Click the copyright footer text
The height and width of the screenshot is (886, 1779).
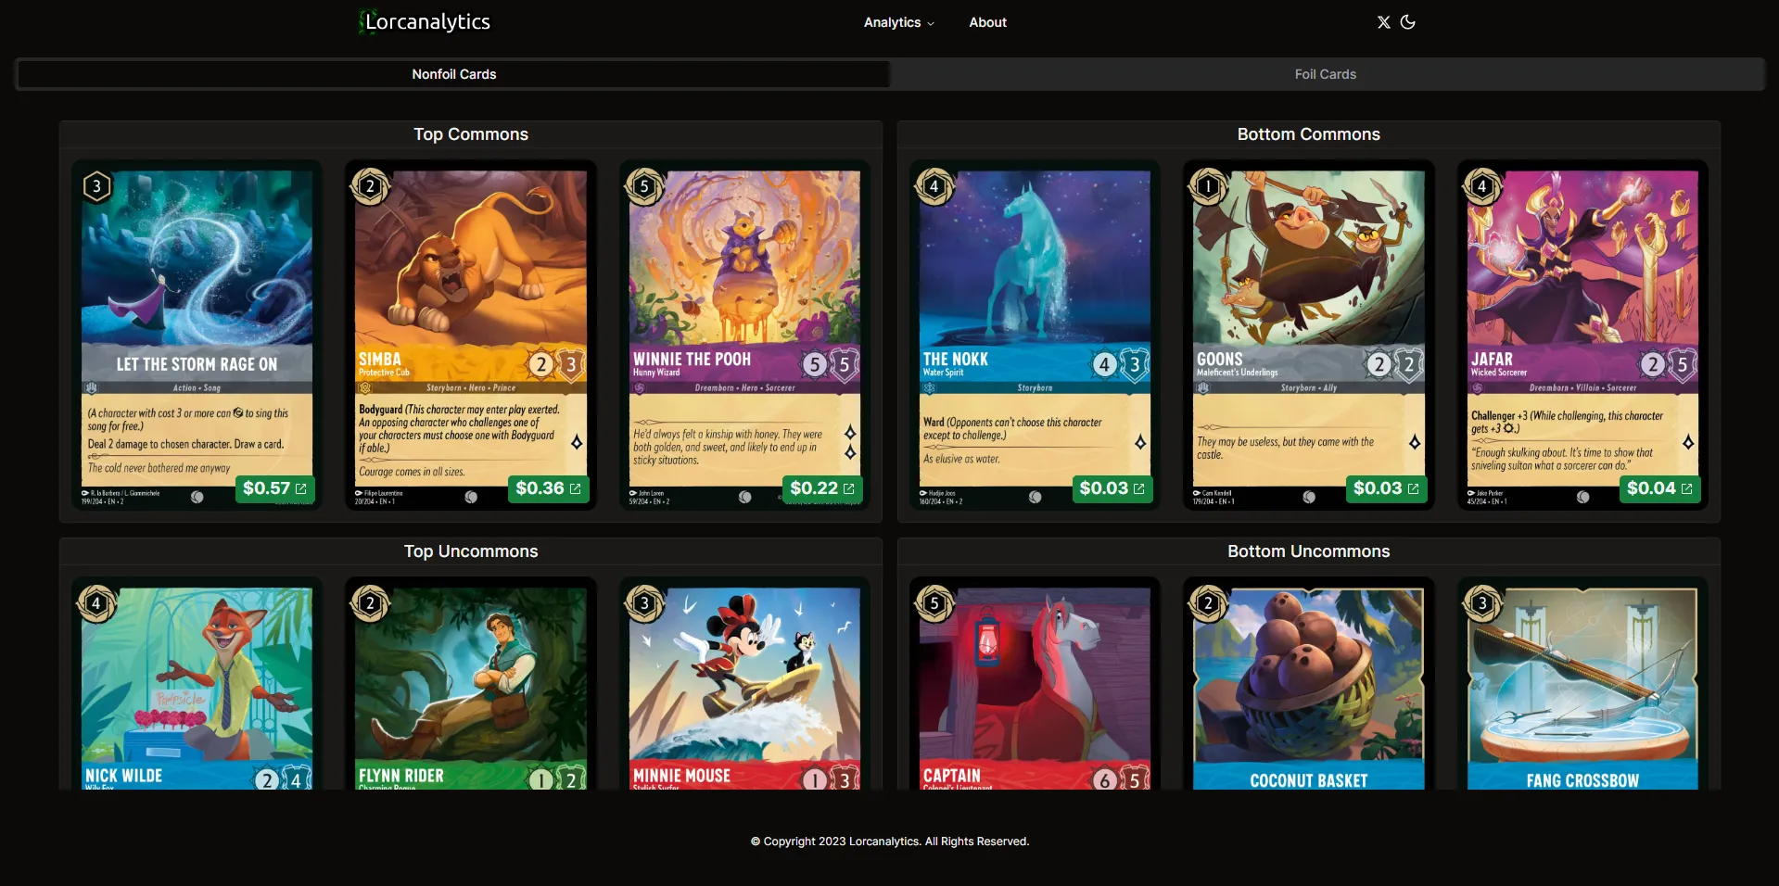890,842
